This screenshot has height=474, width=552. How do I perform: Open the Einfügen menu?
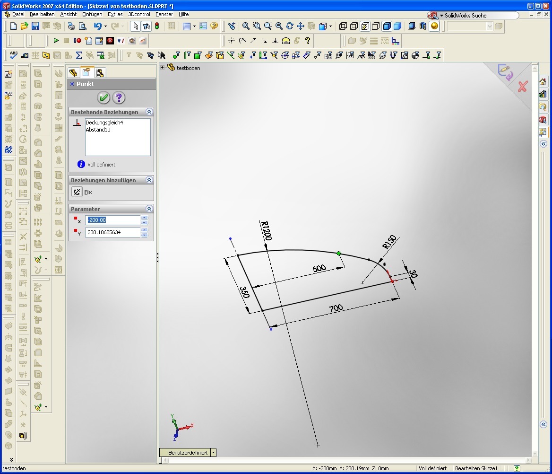tap(92, 15)
